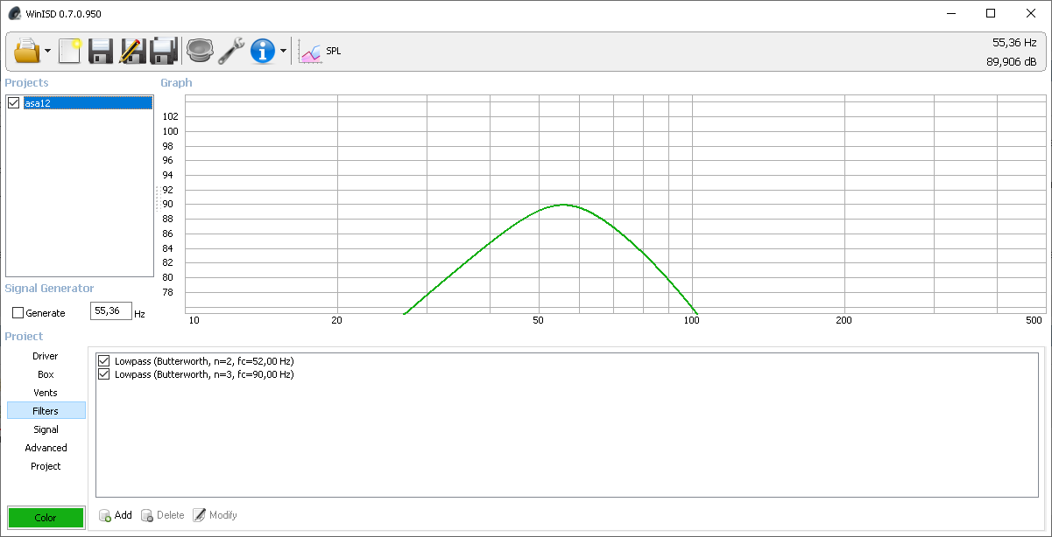Maximize the WinISD window

tap(991, 13)
